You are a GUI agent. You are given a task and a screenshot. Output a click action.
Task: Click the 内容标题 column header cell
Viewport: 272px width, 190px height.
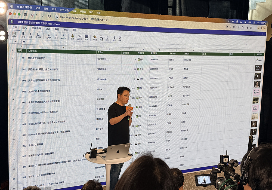[x=61, y=51]
